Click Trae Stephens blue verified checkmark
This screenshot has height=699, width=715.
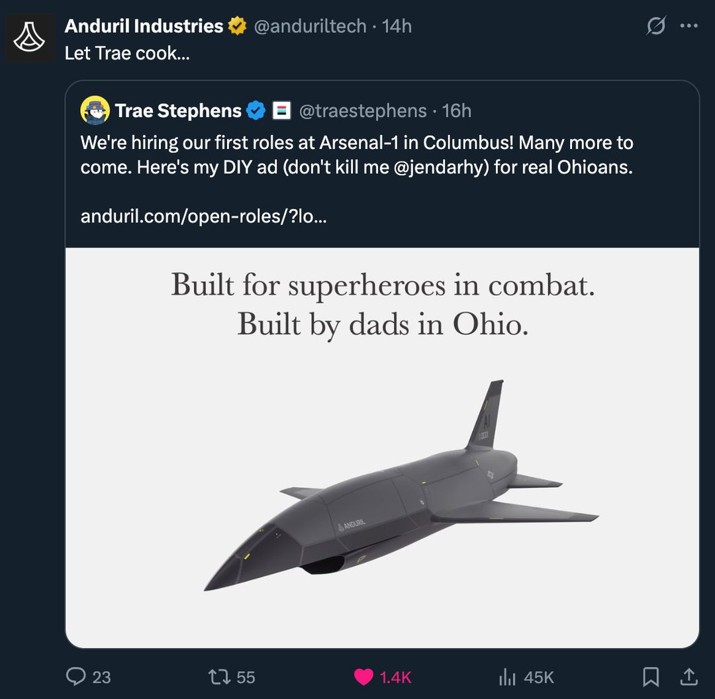coord(256,111)
